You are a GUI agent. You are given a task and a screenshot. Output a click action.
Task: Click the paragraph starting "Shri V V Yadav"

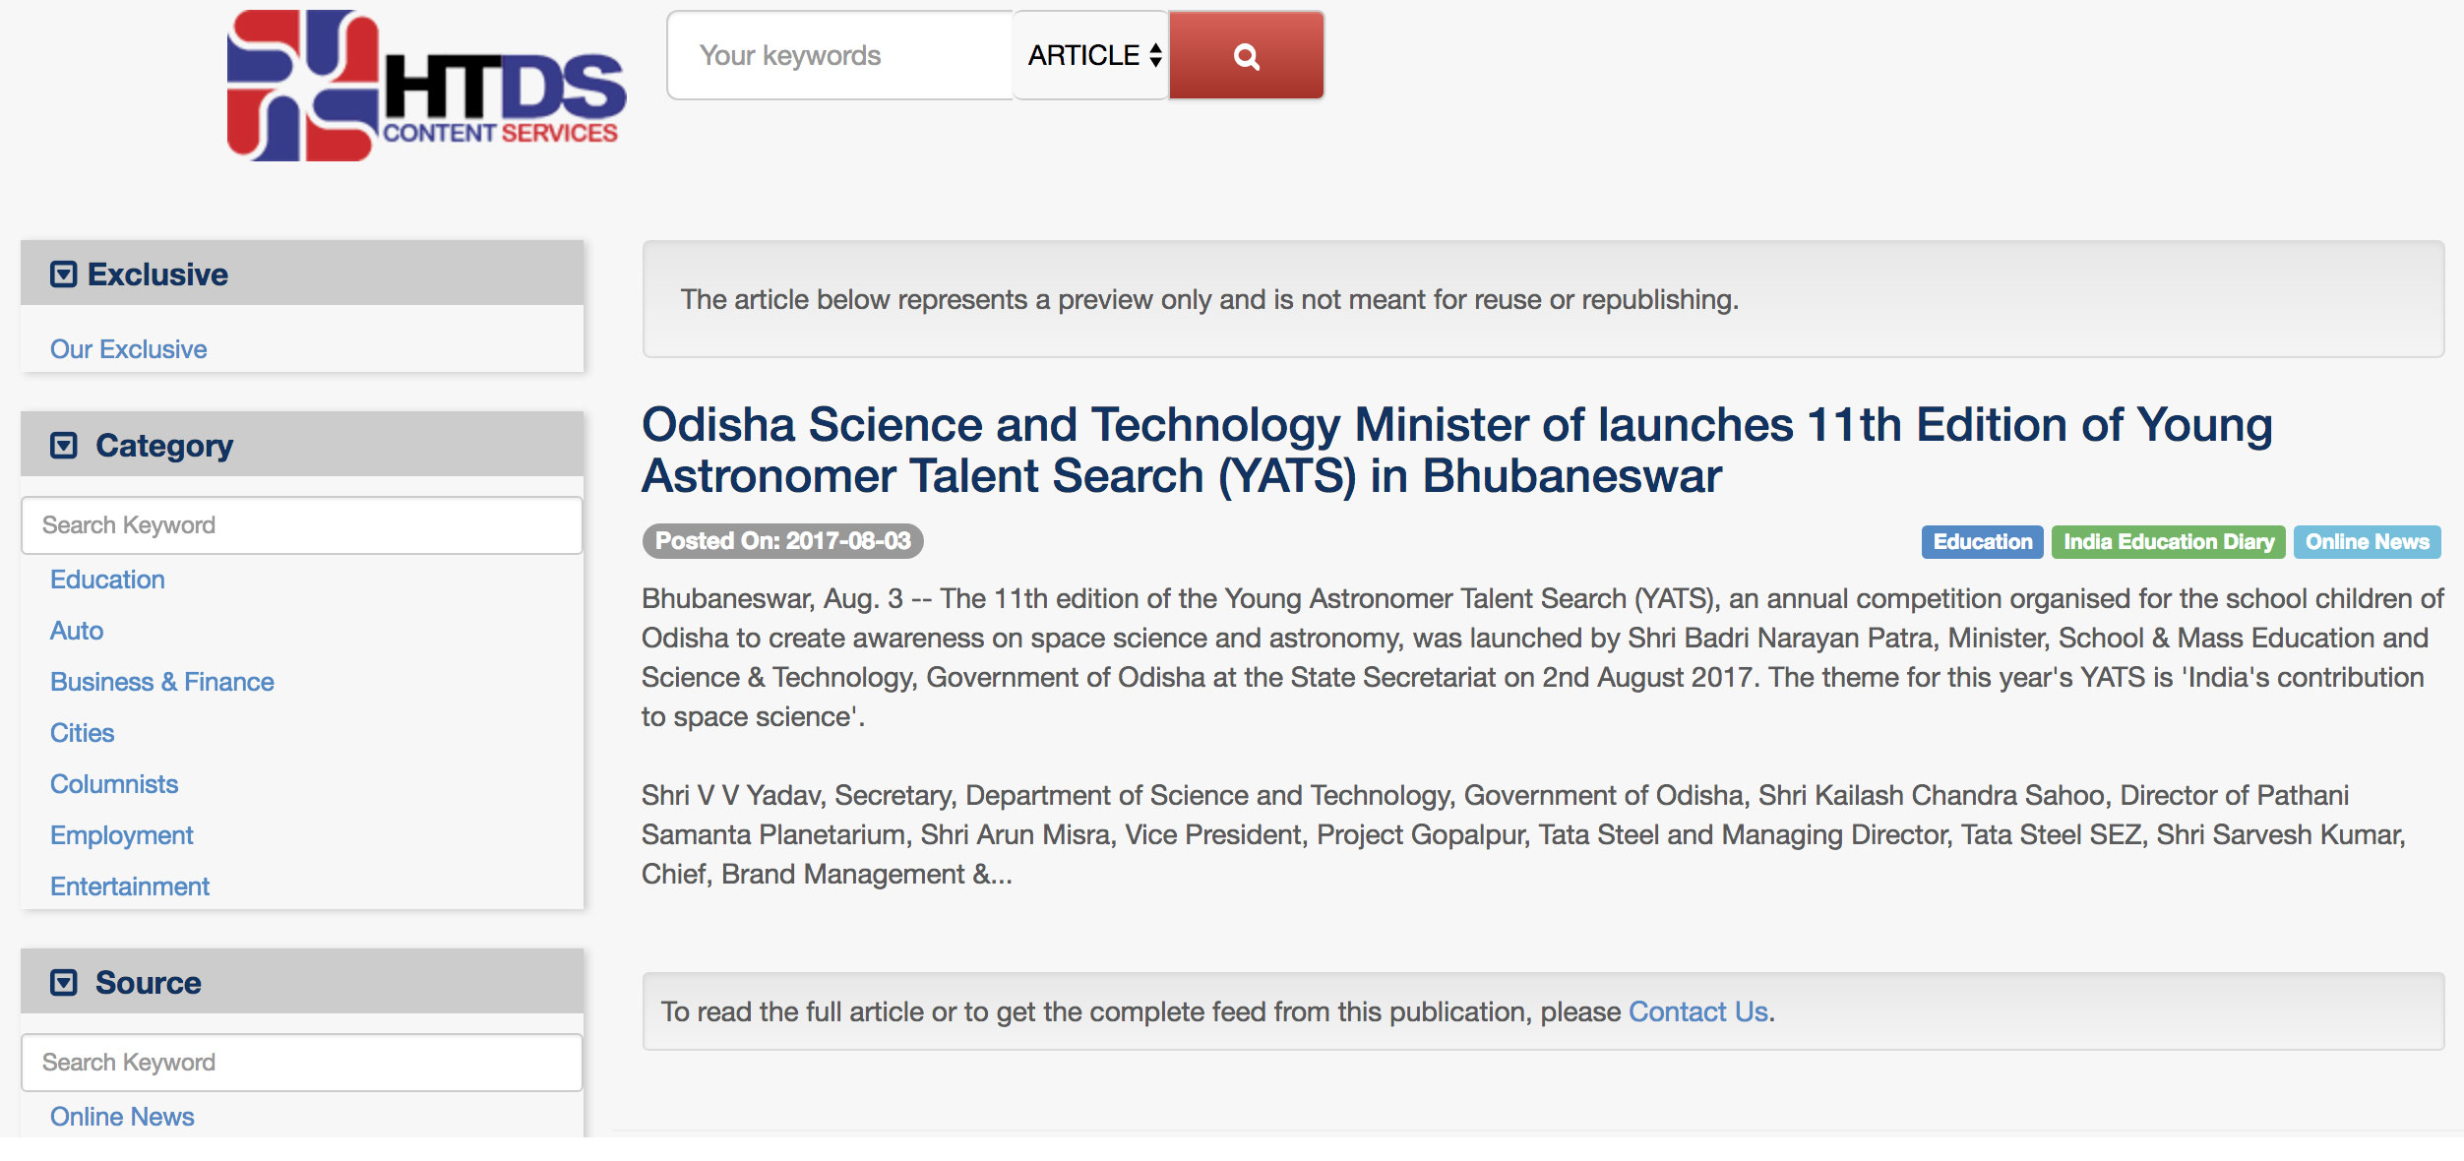(x=1523, y=834)
